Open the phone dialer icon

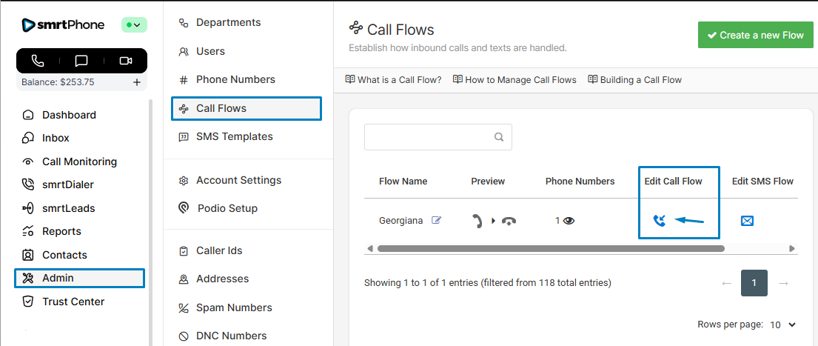38,61
